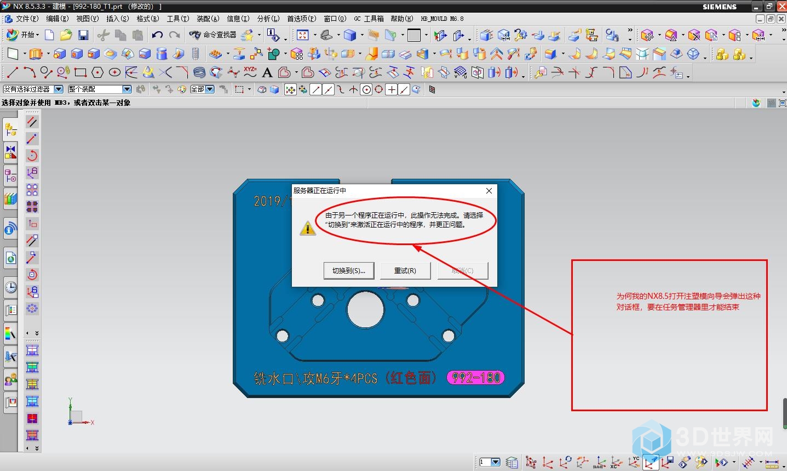Open the Assembly Navigator sidebar tab
The width and height of the screenshot is (787, 471).
(10, 129)
